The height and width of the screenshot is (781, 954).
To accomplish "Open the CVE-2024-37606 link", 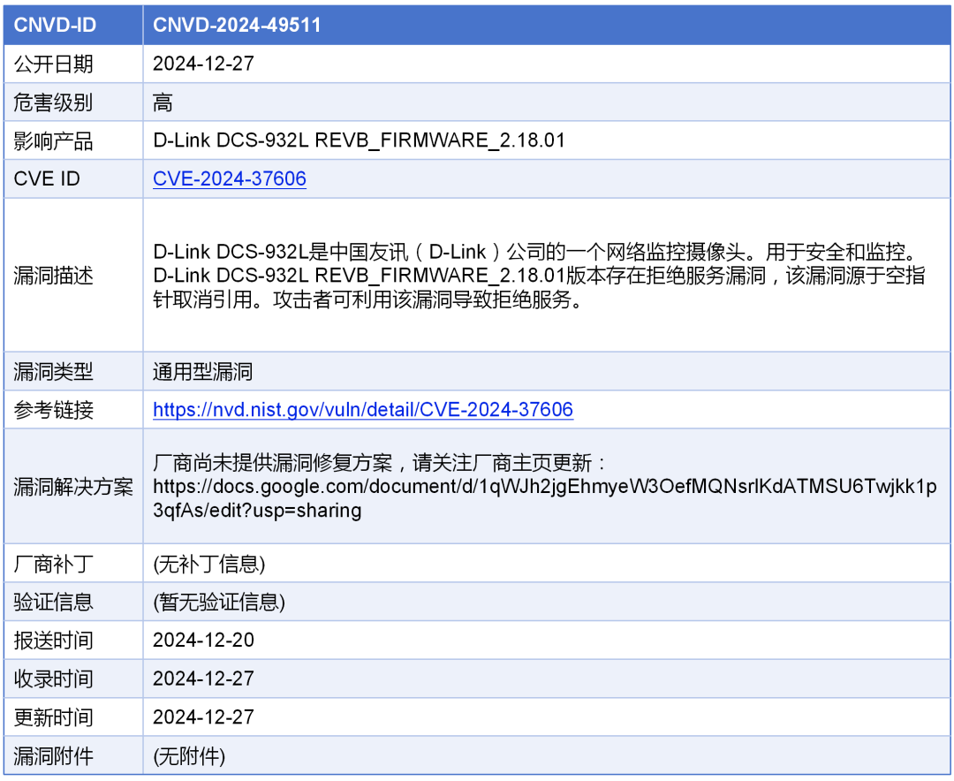I will point(230,178).
